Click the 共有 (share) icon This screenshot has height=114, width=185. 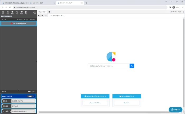17,12
